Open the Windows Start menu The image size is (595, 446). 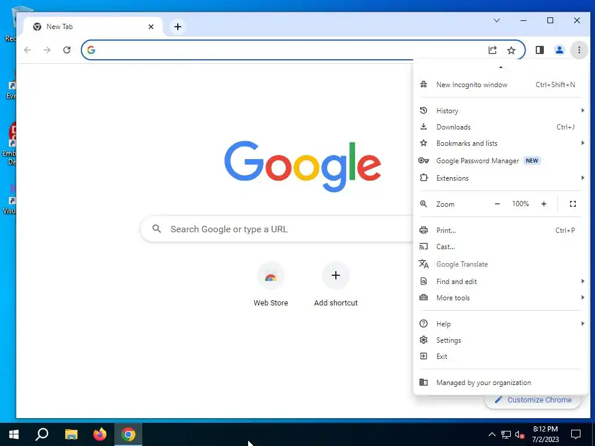[x=14, y=434]
